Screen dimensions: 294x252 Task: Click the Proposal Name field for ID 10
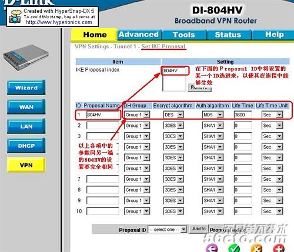(x=103, y=211)
